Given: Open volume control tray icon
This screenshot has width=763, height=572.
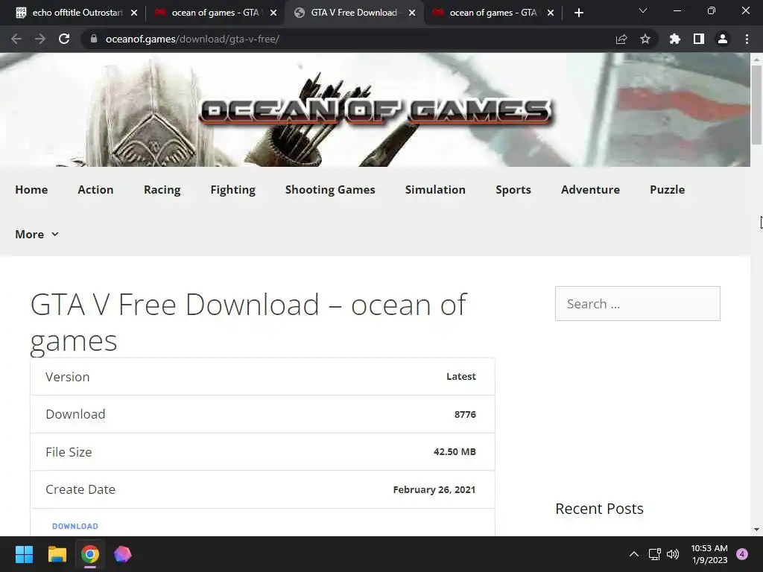Looking at the screenshot, I should (x=673, y=554).
